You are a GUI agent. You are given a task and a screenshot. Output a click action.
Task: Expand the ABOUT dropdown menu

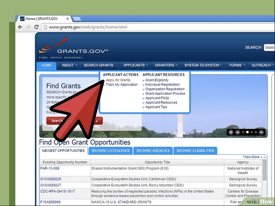[x=70, y=65]
